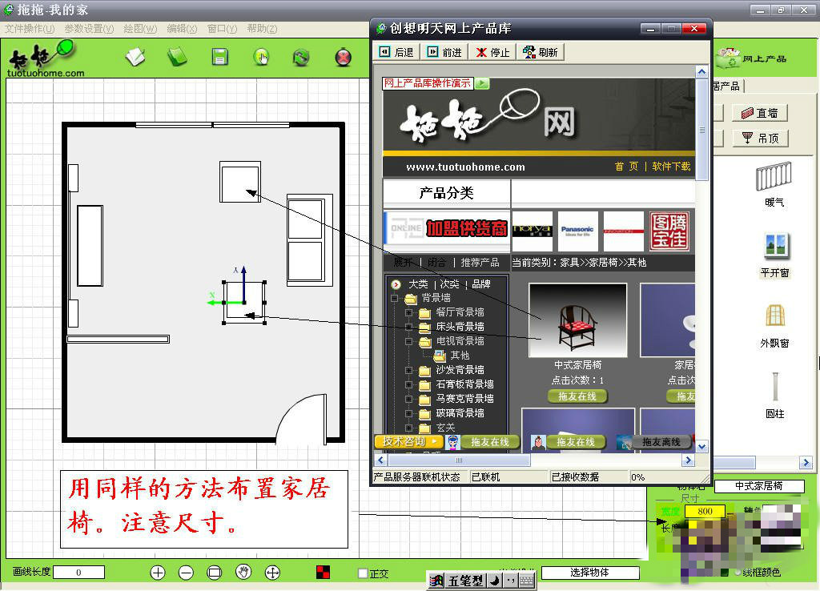Click the 中式家居椅 chair thumbnail

(x=577, y=320)
